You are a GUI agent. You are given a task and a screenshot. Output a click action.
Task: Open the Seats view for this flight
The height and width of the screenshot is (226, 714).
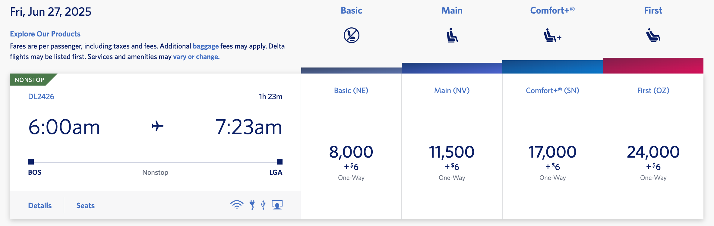pos(85,205)
